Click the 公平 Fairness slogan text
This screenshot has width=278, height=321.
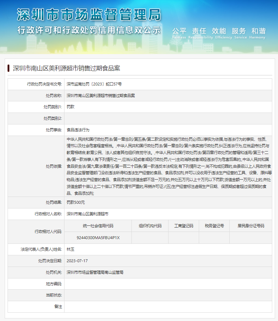coord(179,33)
